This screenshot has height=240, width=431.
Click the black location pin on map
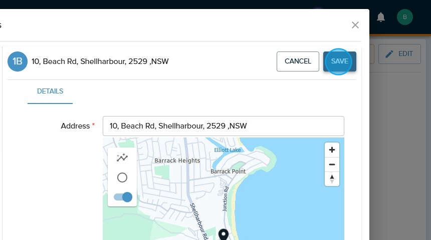[224, 234]
